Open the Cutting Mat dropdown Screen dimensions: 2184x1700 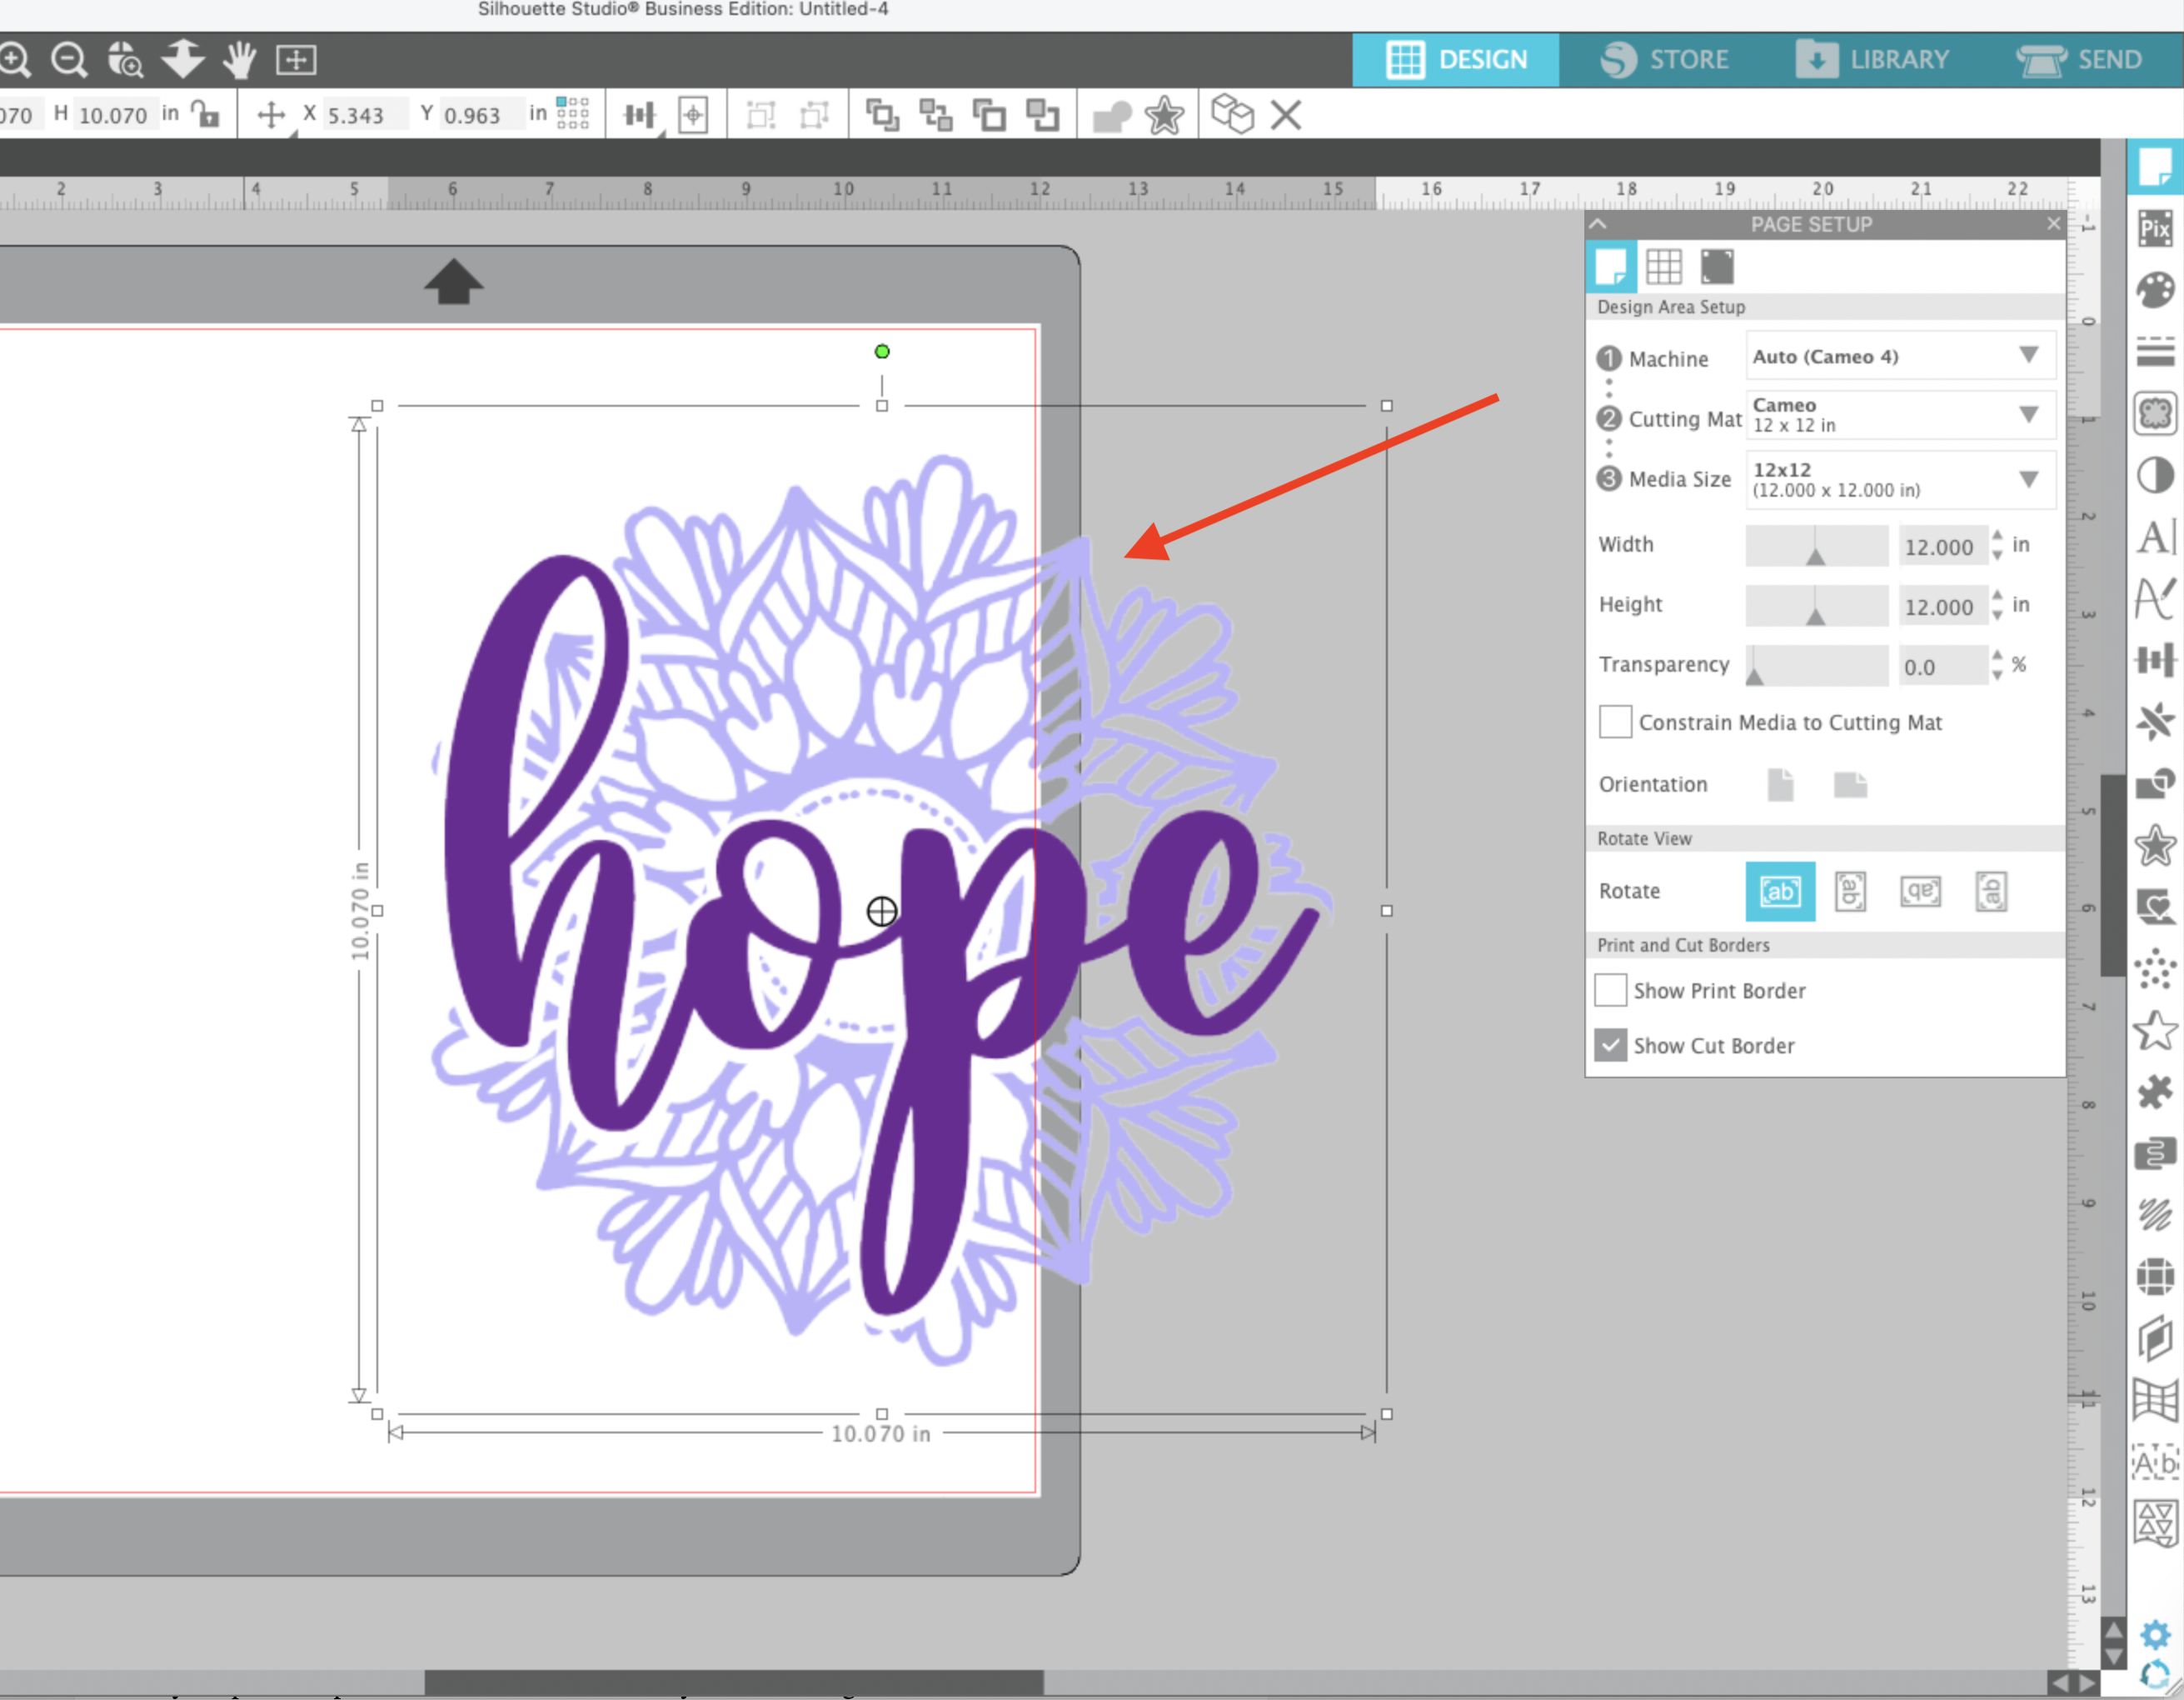click(x=2030, y=414)
